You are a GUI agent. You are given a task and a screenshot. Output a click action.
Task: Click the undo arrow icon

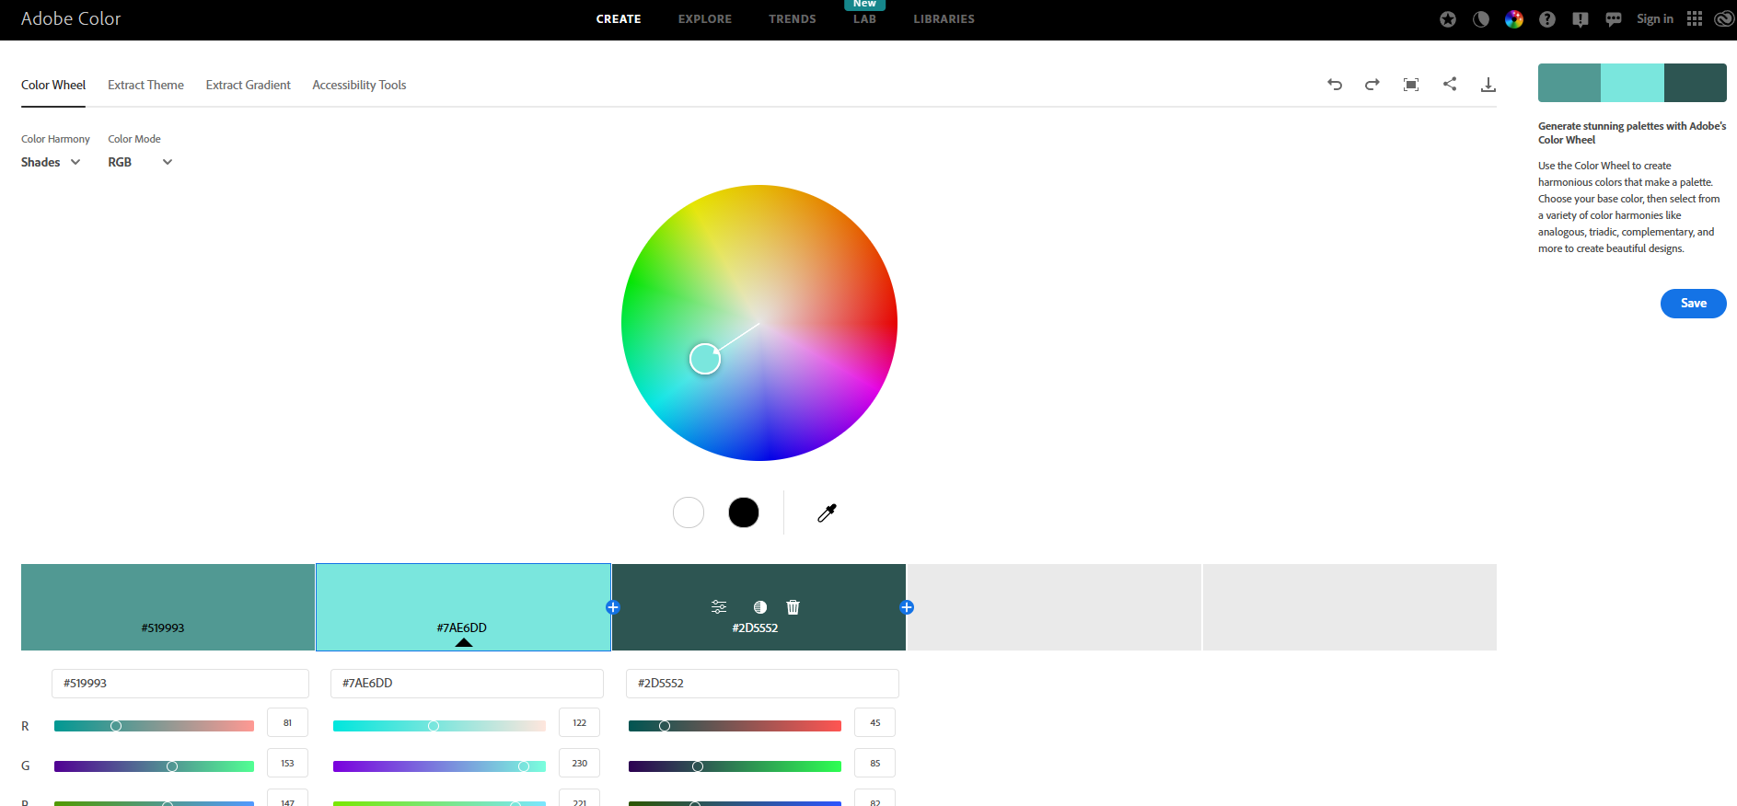pyautogui.click(x=1334, y=85)
